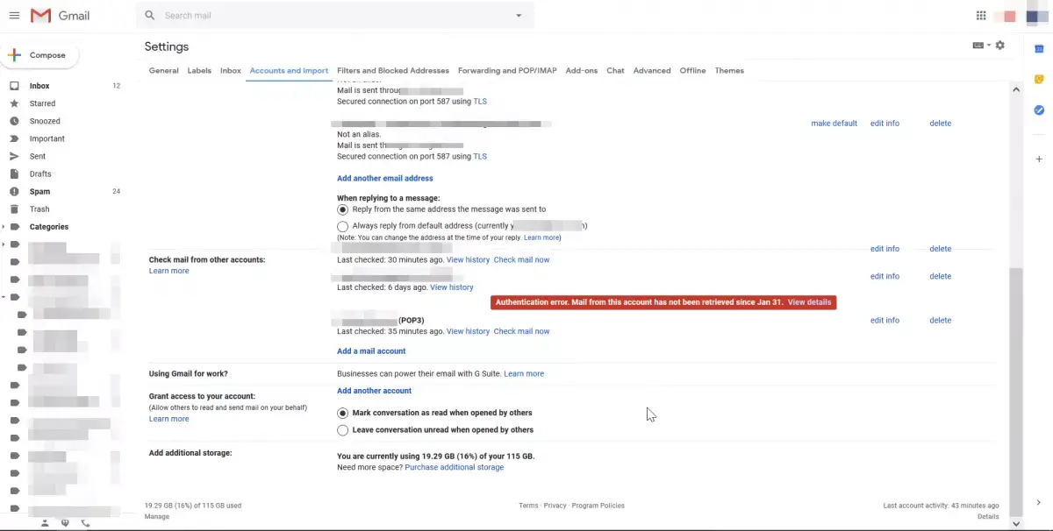Viewport: 1053px width, 531px height.
Task: Switch to Labels settings tab
Action: [x=199, y=71]
